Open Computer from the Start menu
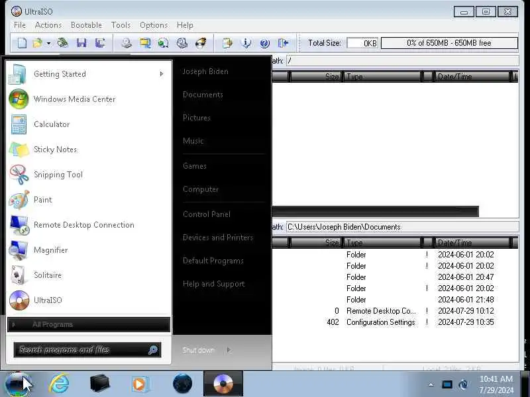Image resolution: width=530 pixels, height=397 pixels. coord(201,189)
